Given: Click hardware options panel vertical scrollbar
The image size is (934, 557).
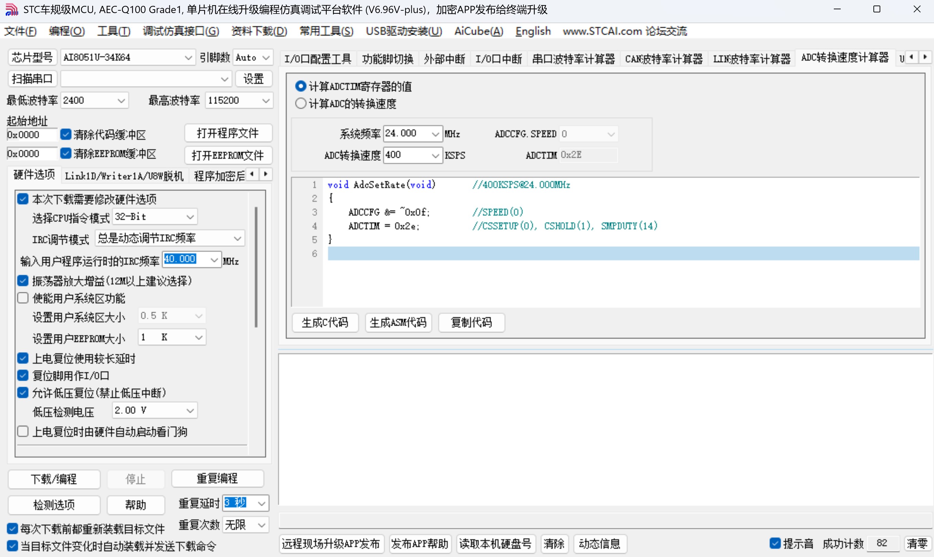Looking at the screenshot, I should [x=256, y=267].
